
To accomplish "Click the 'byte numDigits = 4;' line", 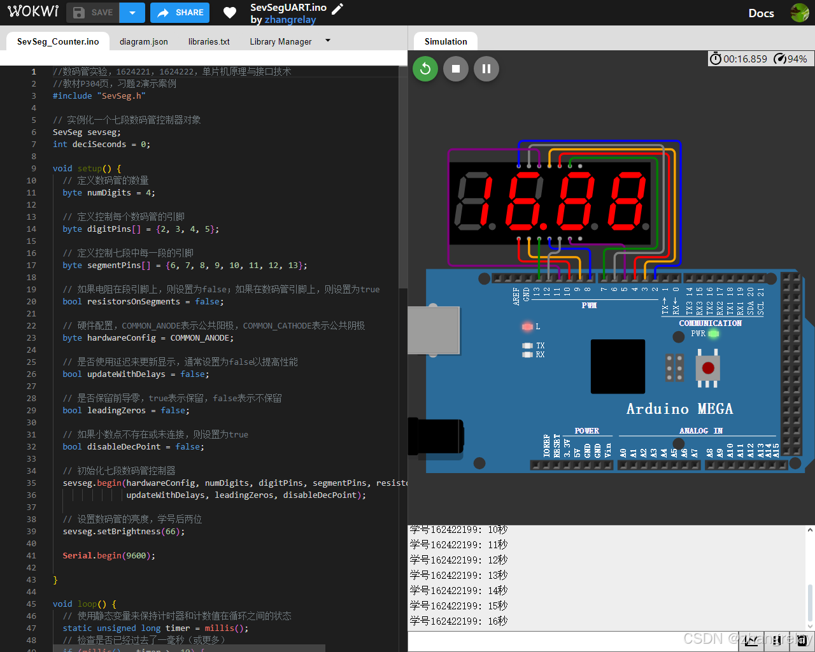I will (109, 193).
